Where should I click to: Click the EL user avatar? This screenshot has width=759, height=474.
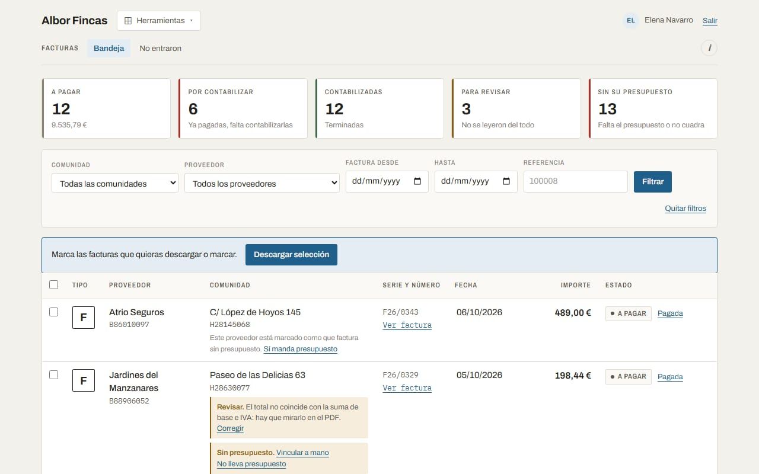click(x=631, y=20)
